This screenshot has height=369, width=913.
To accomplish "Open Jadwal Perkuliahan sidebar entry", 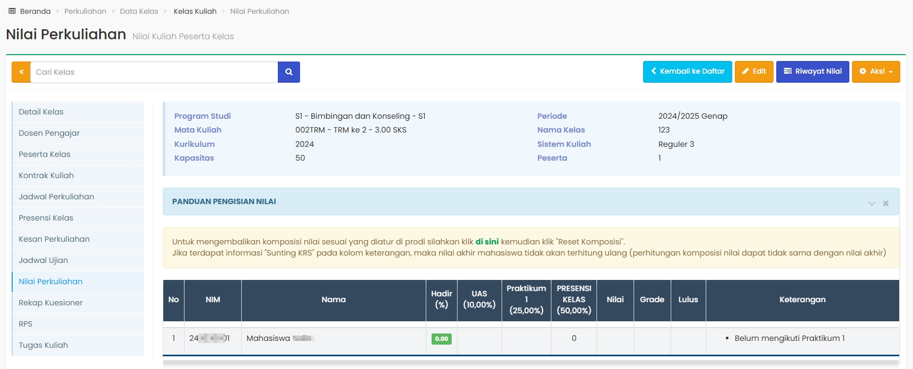I will pos(56,197).
